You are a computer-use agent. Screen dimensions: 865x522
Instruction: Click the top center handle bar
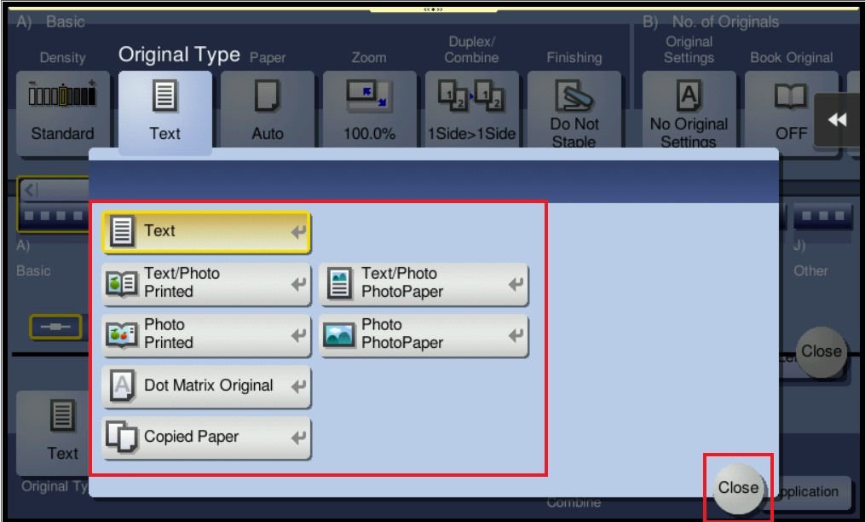coord(433,8)
